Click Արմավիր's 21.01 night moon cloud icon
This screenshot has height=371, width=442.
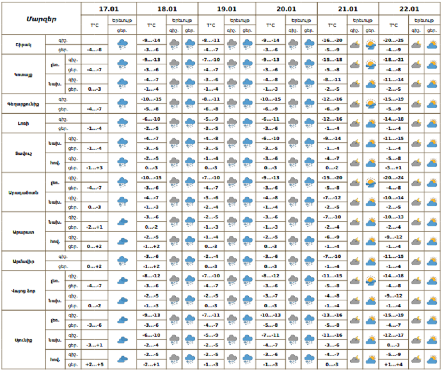pyautogui.click(x=355, y=261)
